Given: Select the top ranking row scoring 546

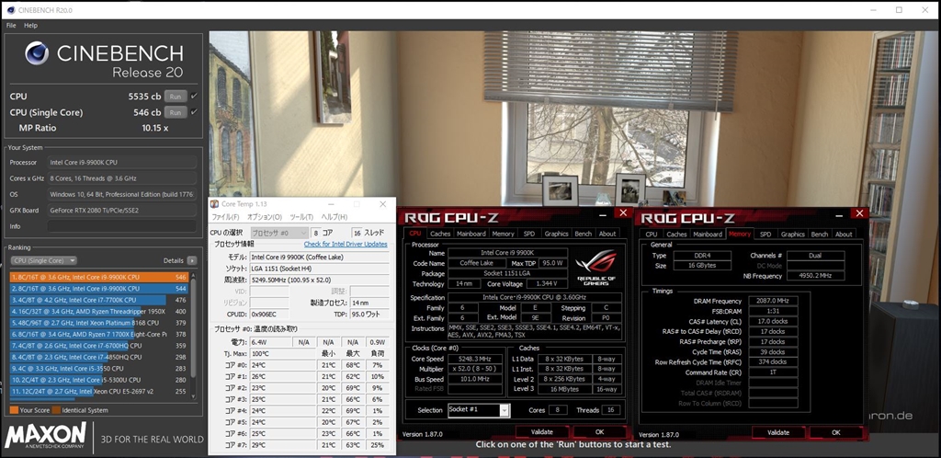Looking at the screenshot, I should click(99, 278).
